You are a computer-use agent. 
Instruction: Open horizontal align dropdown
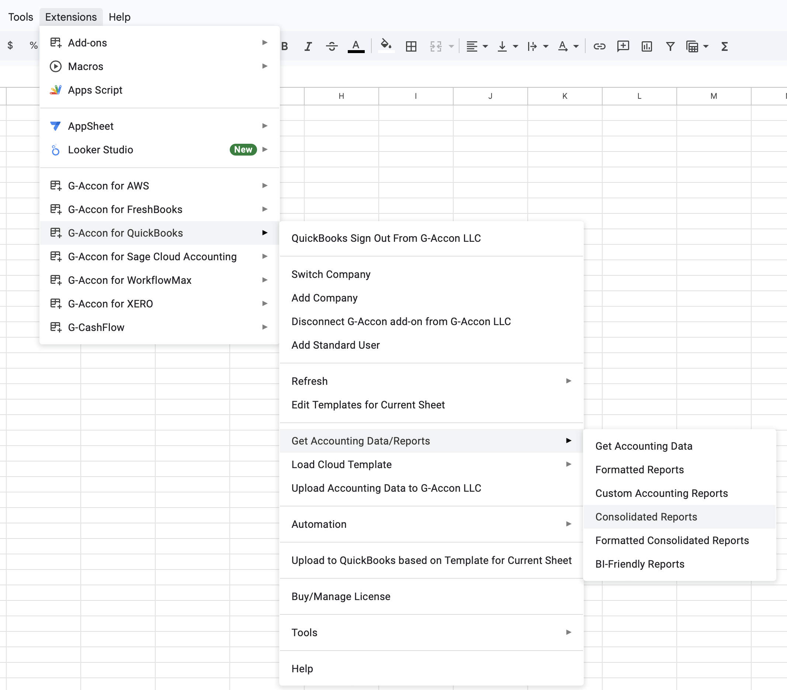tap(477, 46)
